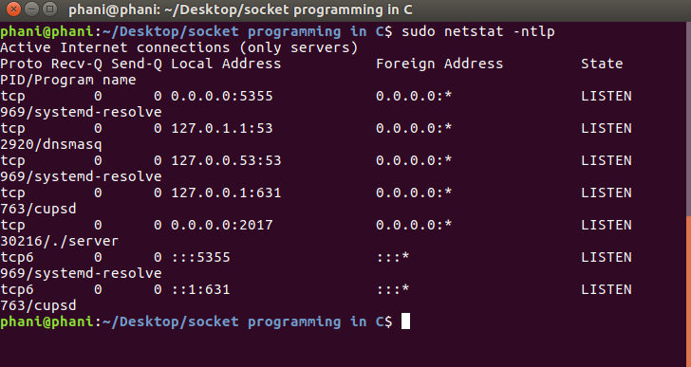Click local address :::5355
Screen dimensions: 691x367
[x=200, y=257]
